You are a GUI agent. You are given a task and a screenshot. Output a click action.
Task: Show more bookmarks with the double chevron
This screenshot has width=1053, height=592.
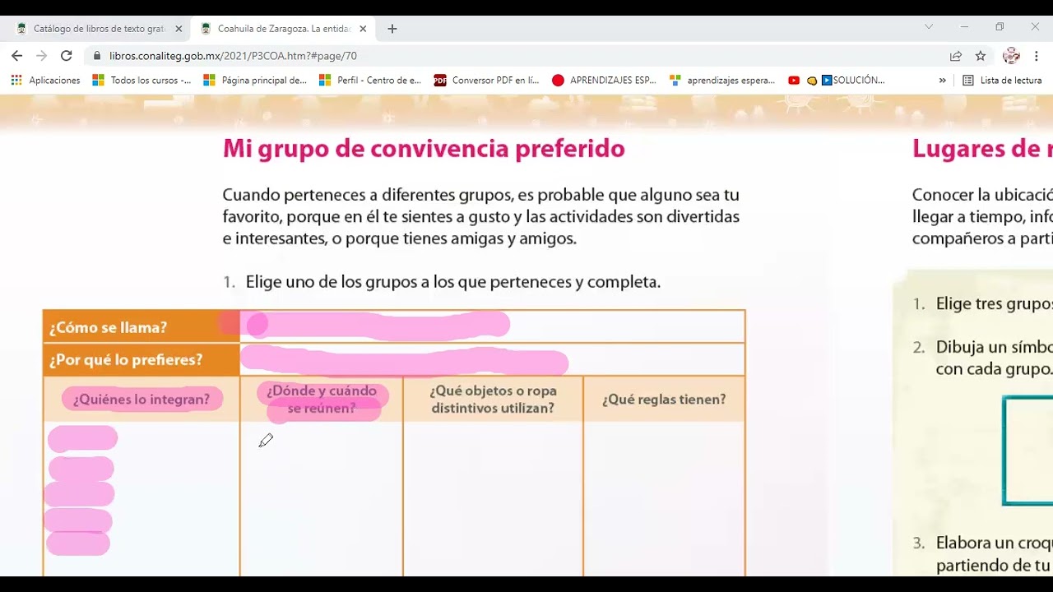(x=943, y=81)
